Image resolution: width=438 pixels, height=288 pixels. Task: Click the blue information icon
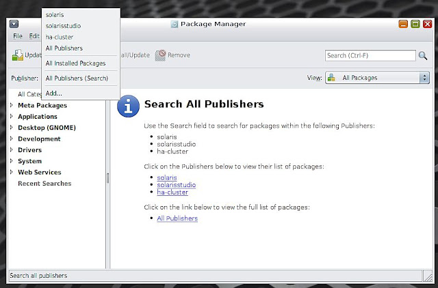pos(128,106)
